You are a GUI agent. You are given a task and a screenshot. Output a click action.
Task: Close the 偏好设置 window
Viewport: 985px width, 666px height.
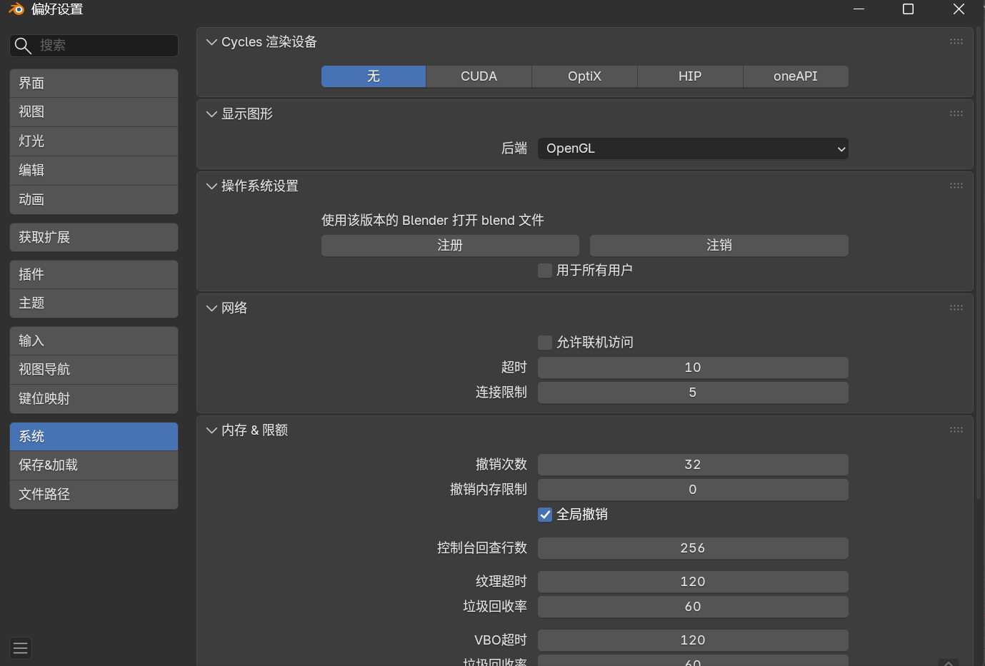(x=959, y=9)
